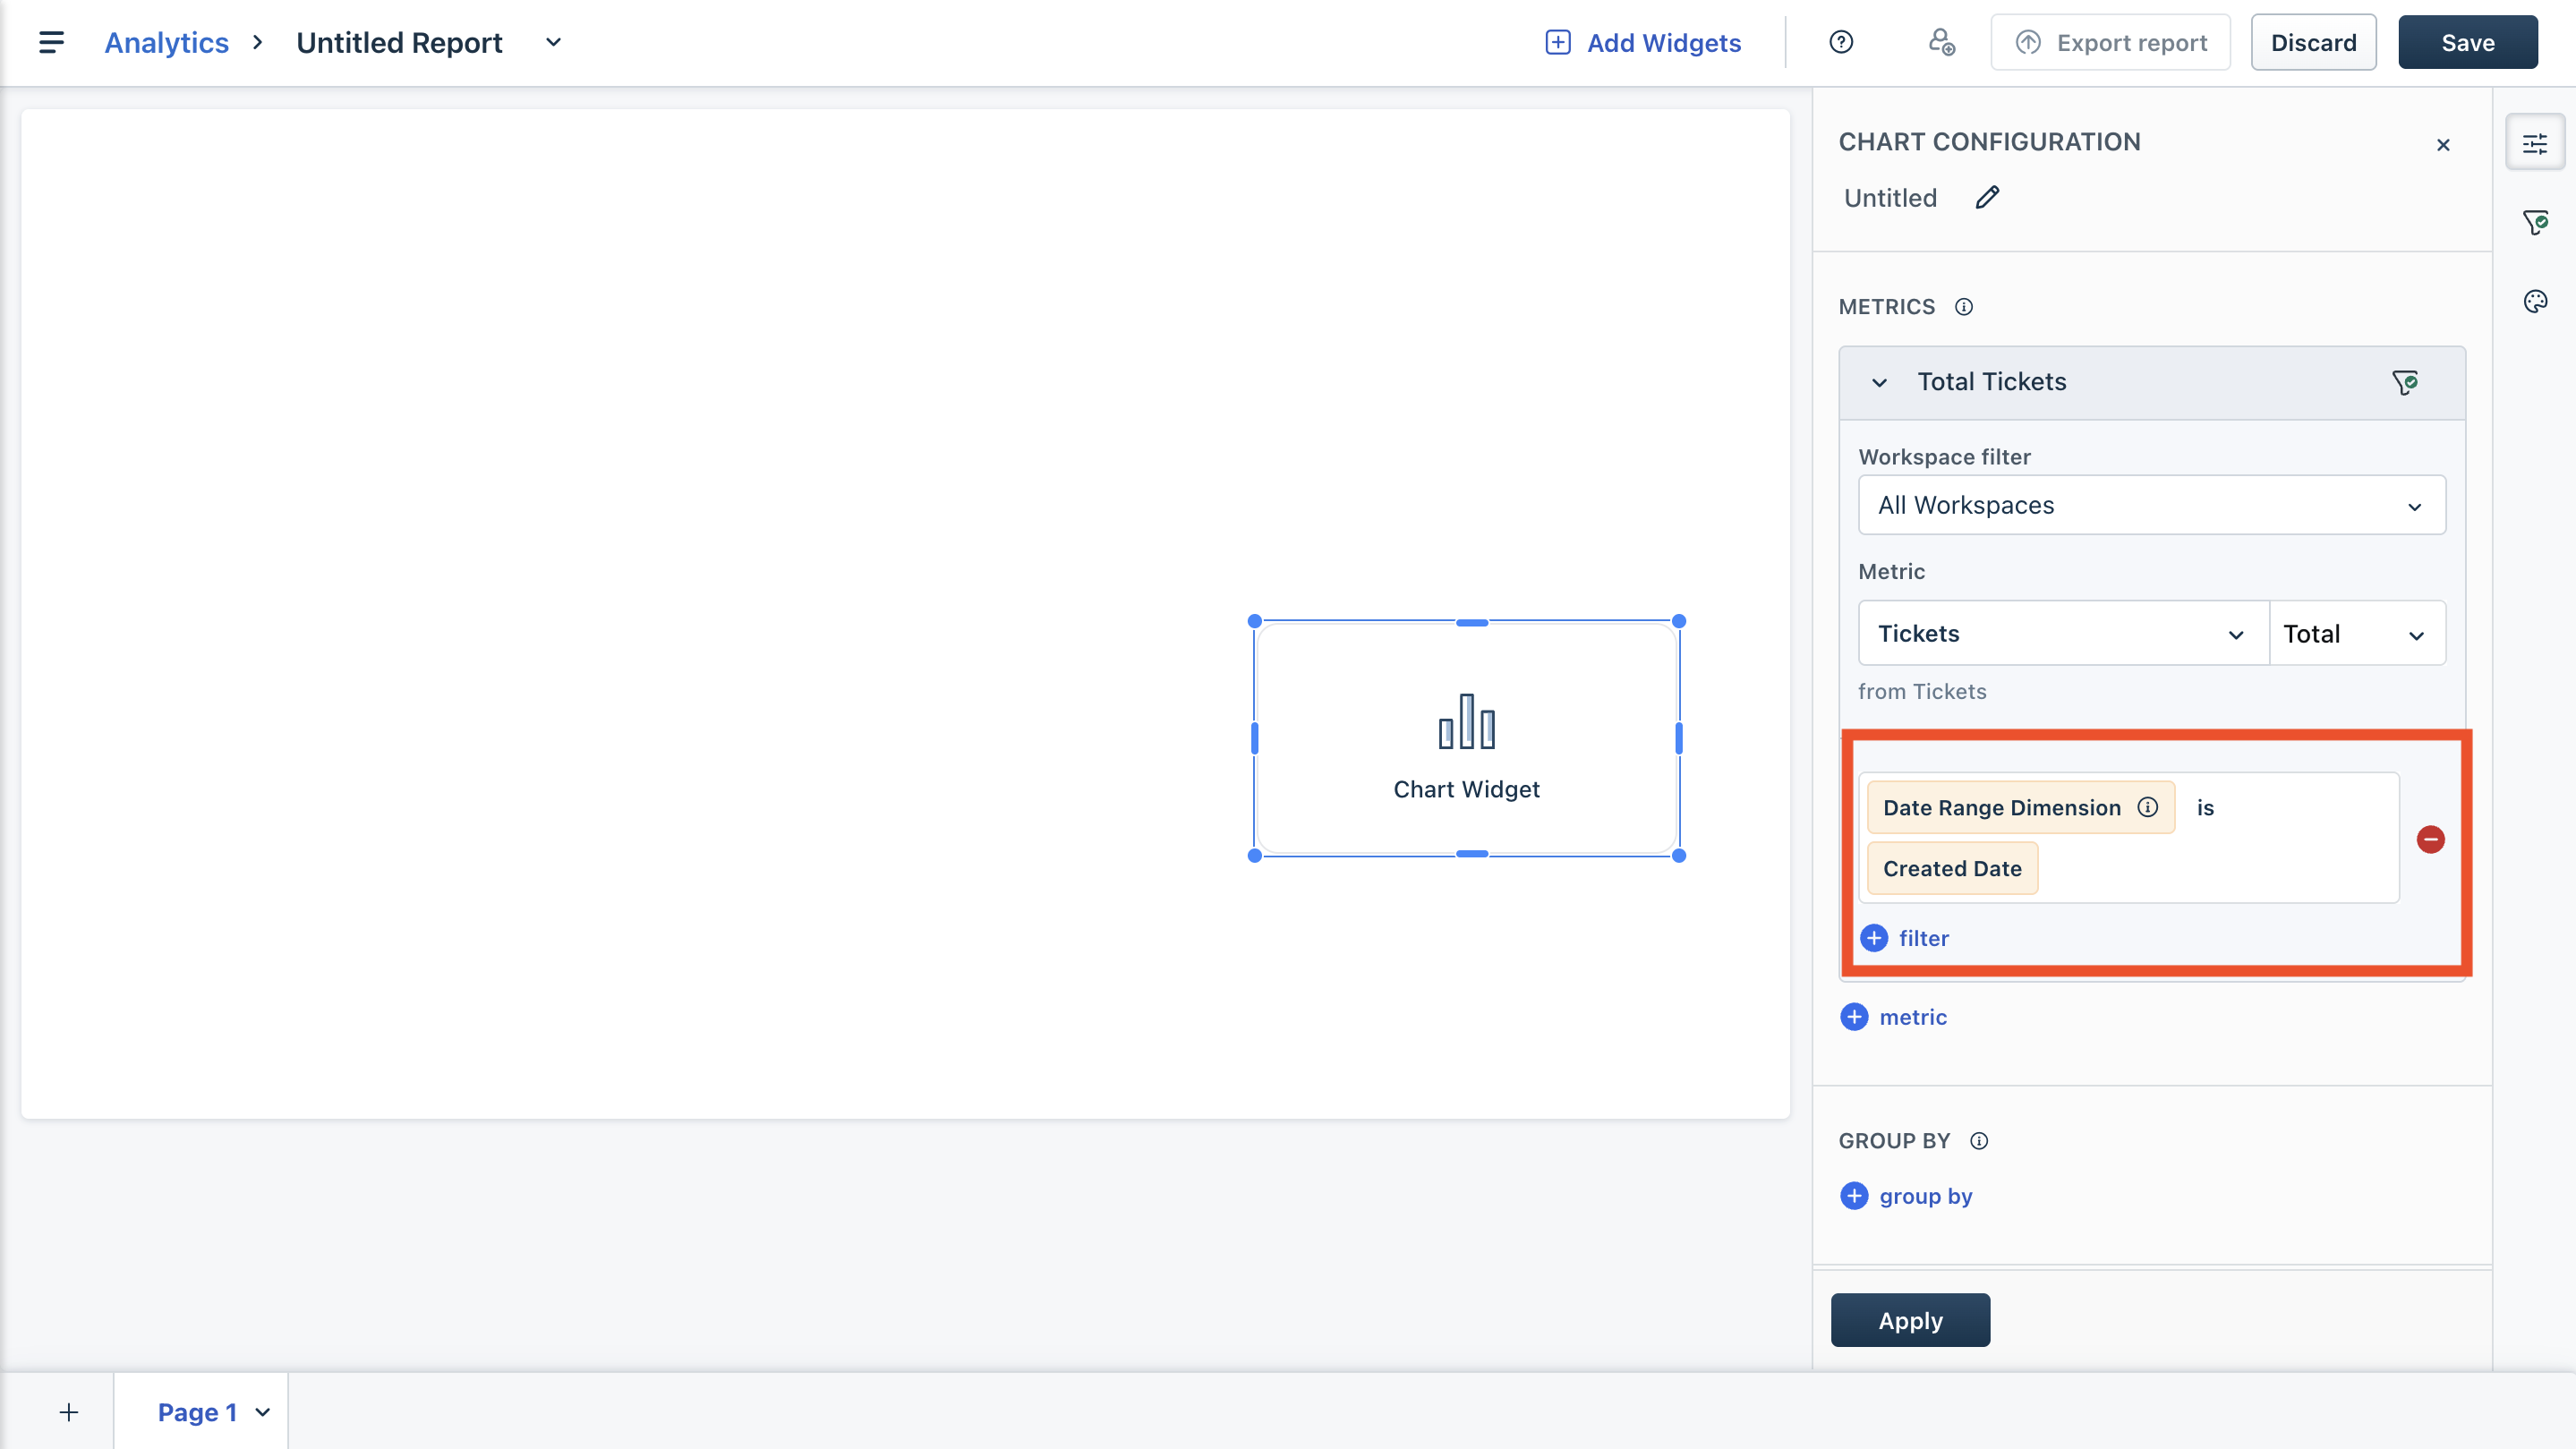This screenshot has height=1449, width=2576.
Task: Open the report filter panel icon
Action: pos(2535,222)
